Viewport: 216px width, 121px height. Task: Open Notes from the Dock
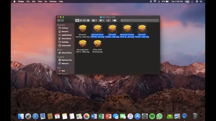pyautogui.click(x=64, y=116)
